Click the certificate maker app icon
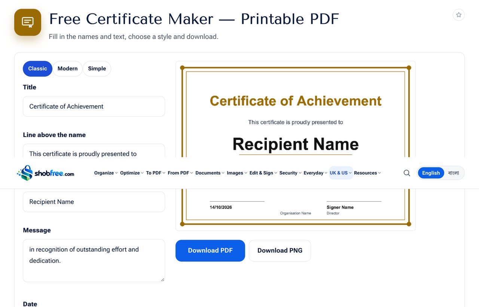 point(28,22)
